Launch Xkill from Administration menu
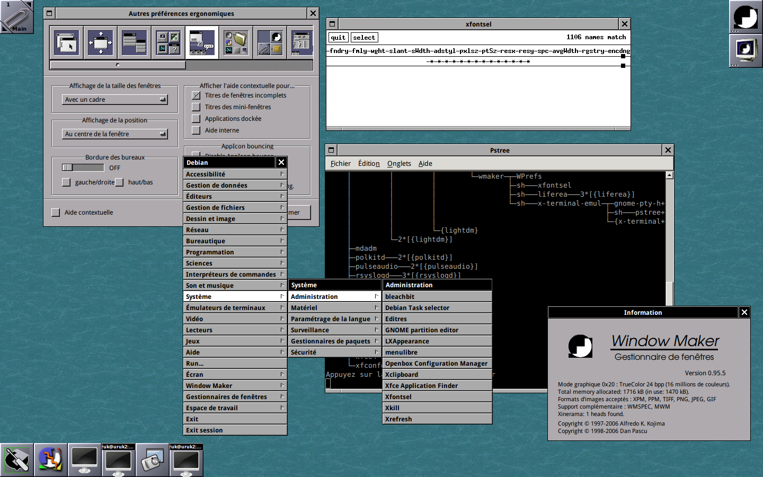This screenshot has width=763, height=477. point(438,408)
